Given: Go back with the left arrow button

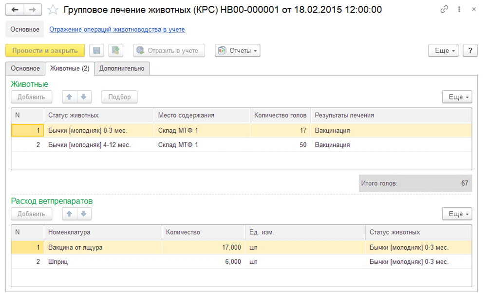Looking at the screenshot, I should [15, 10].
